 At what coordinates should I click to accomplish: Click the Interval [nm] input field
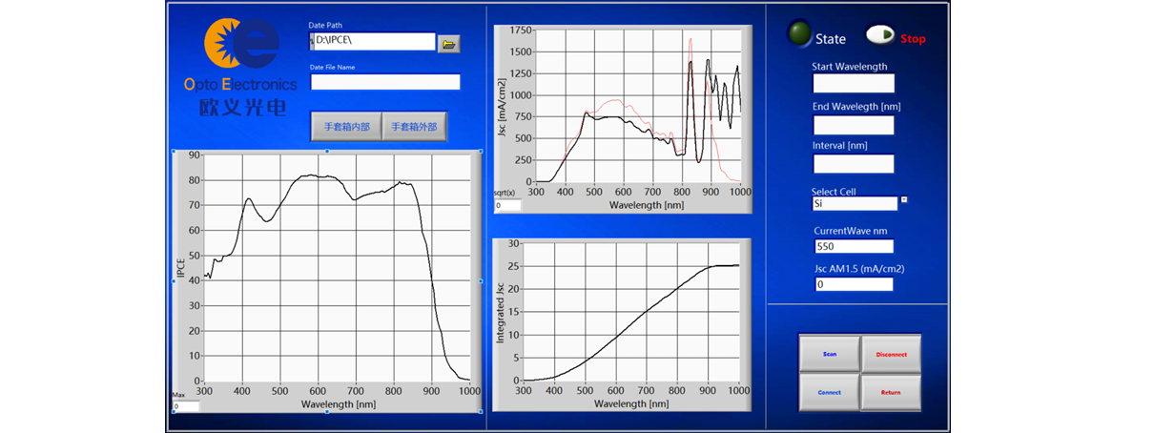[x=853, y=164]
